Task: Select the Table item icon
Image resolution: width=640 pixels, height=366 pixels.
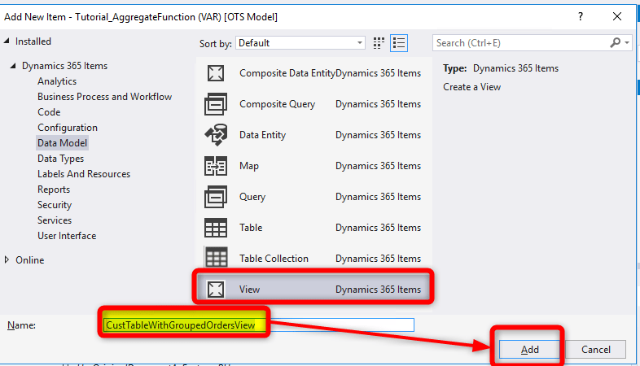Action: (216, 228)
